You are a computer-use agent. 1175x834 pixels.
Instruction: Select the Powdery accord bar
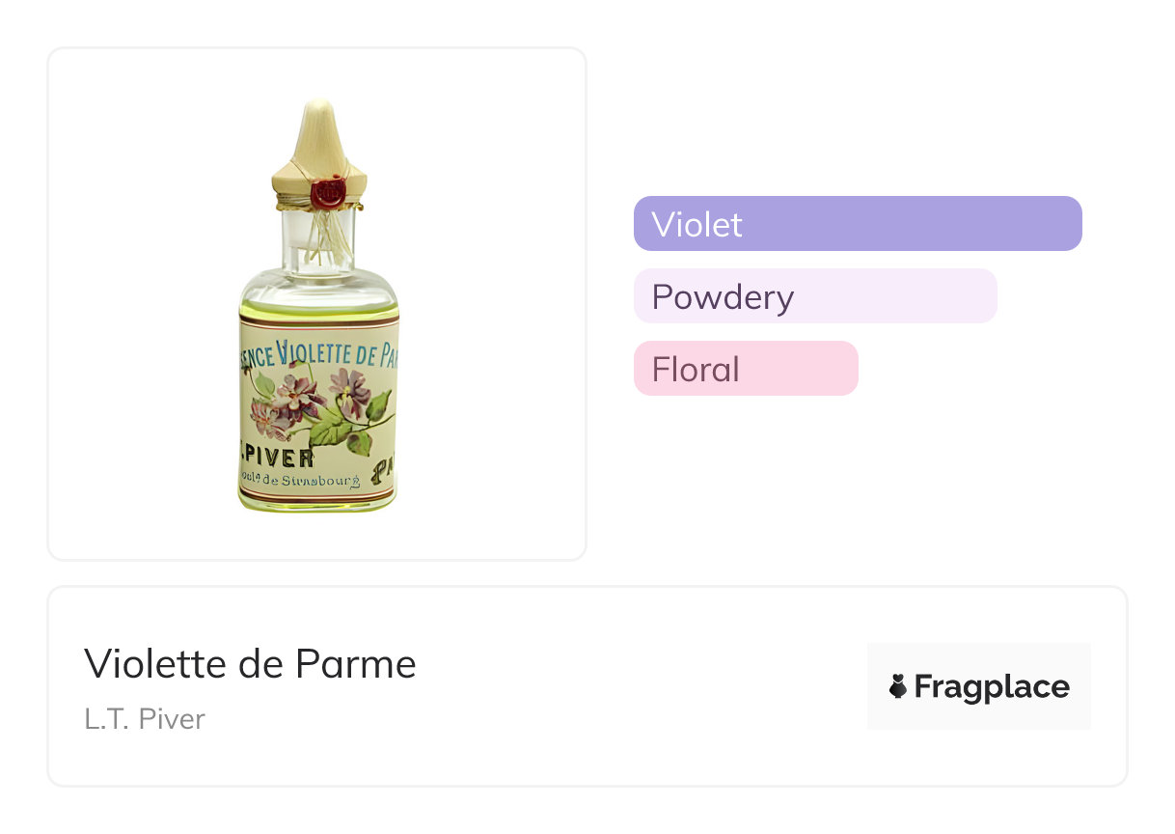tap(815, 296)
